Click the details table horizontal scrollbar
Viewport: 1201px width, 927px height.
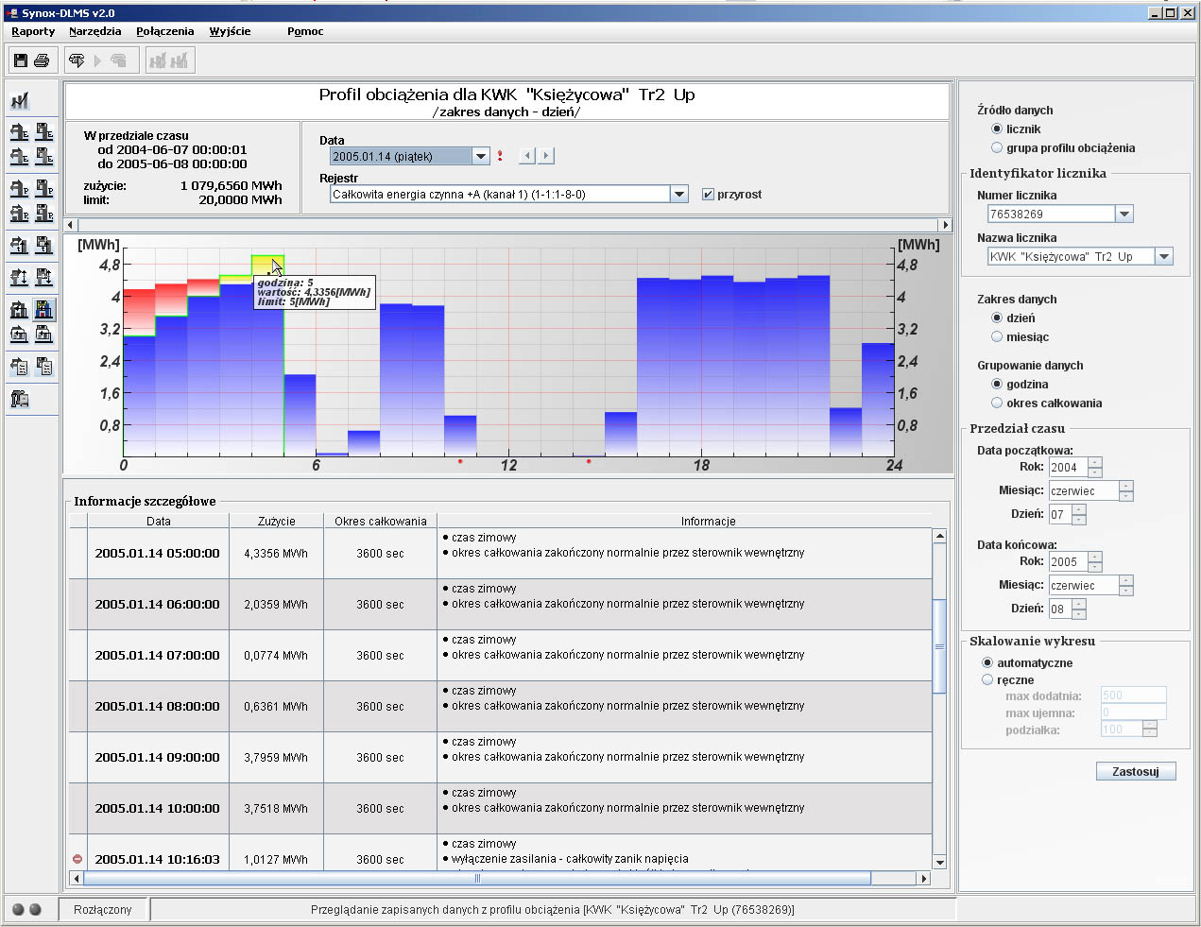click(477, 878)
